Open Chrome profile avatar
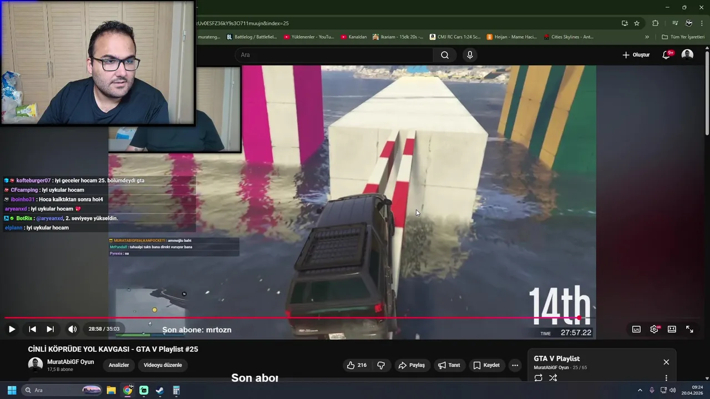The height and width of the screenshot is (399, 710). point(688,23)
